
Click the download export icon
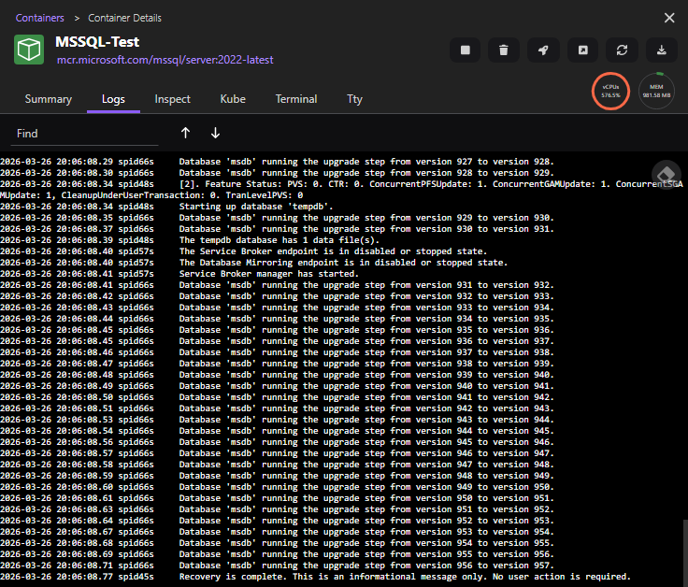click(661, 50)
